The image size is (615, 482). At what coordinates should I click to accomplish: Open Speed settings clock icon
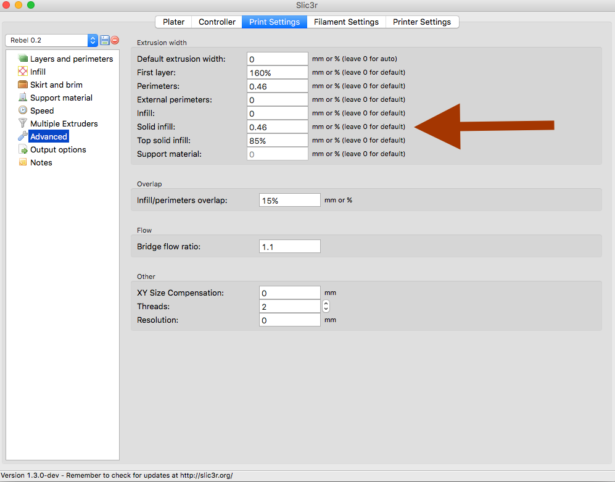23,110
